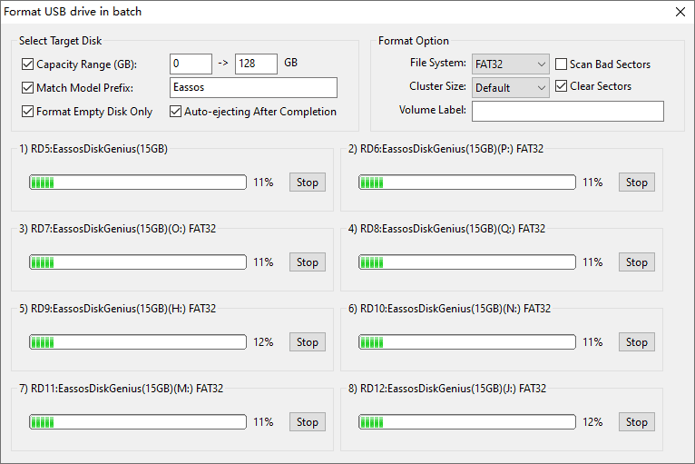Image resolution: width=695 pixels, height=464 pixels.
Task: Focus the maximum capacity field showing 128
Action: (x=256, y=64)
